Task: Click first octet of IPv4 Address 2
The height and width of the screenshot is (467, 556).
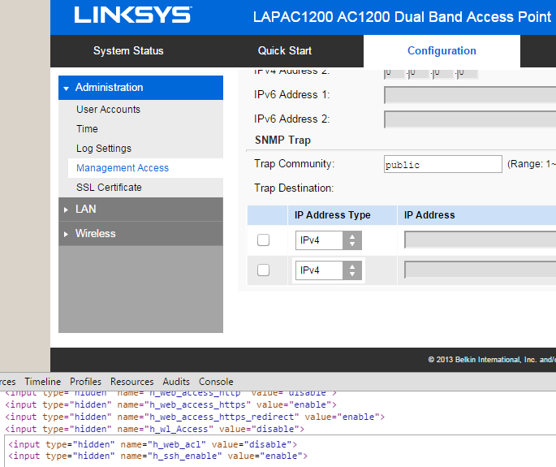Action: 394,74
